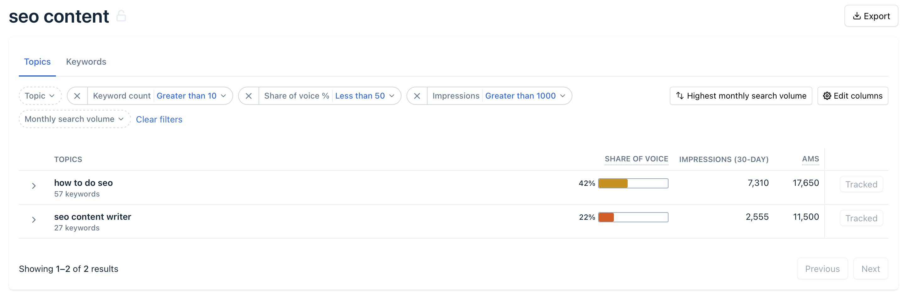Remove the Share of voice filter

249,96
